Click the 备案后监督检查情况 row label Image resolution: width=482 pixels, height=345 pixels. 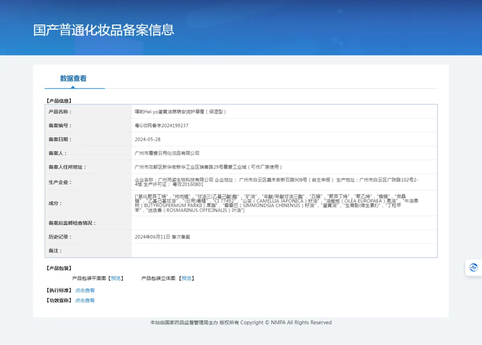pos(72,223)
